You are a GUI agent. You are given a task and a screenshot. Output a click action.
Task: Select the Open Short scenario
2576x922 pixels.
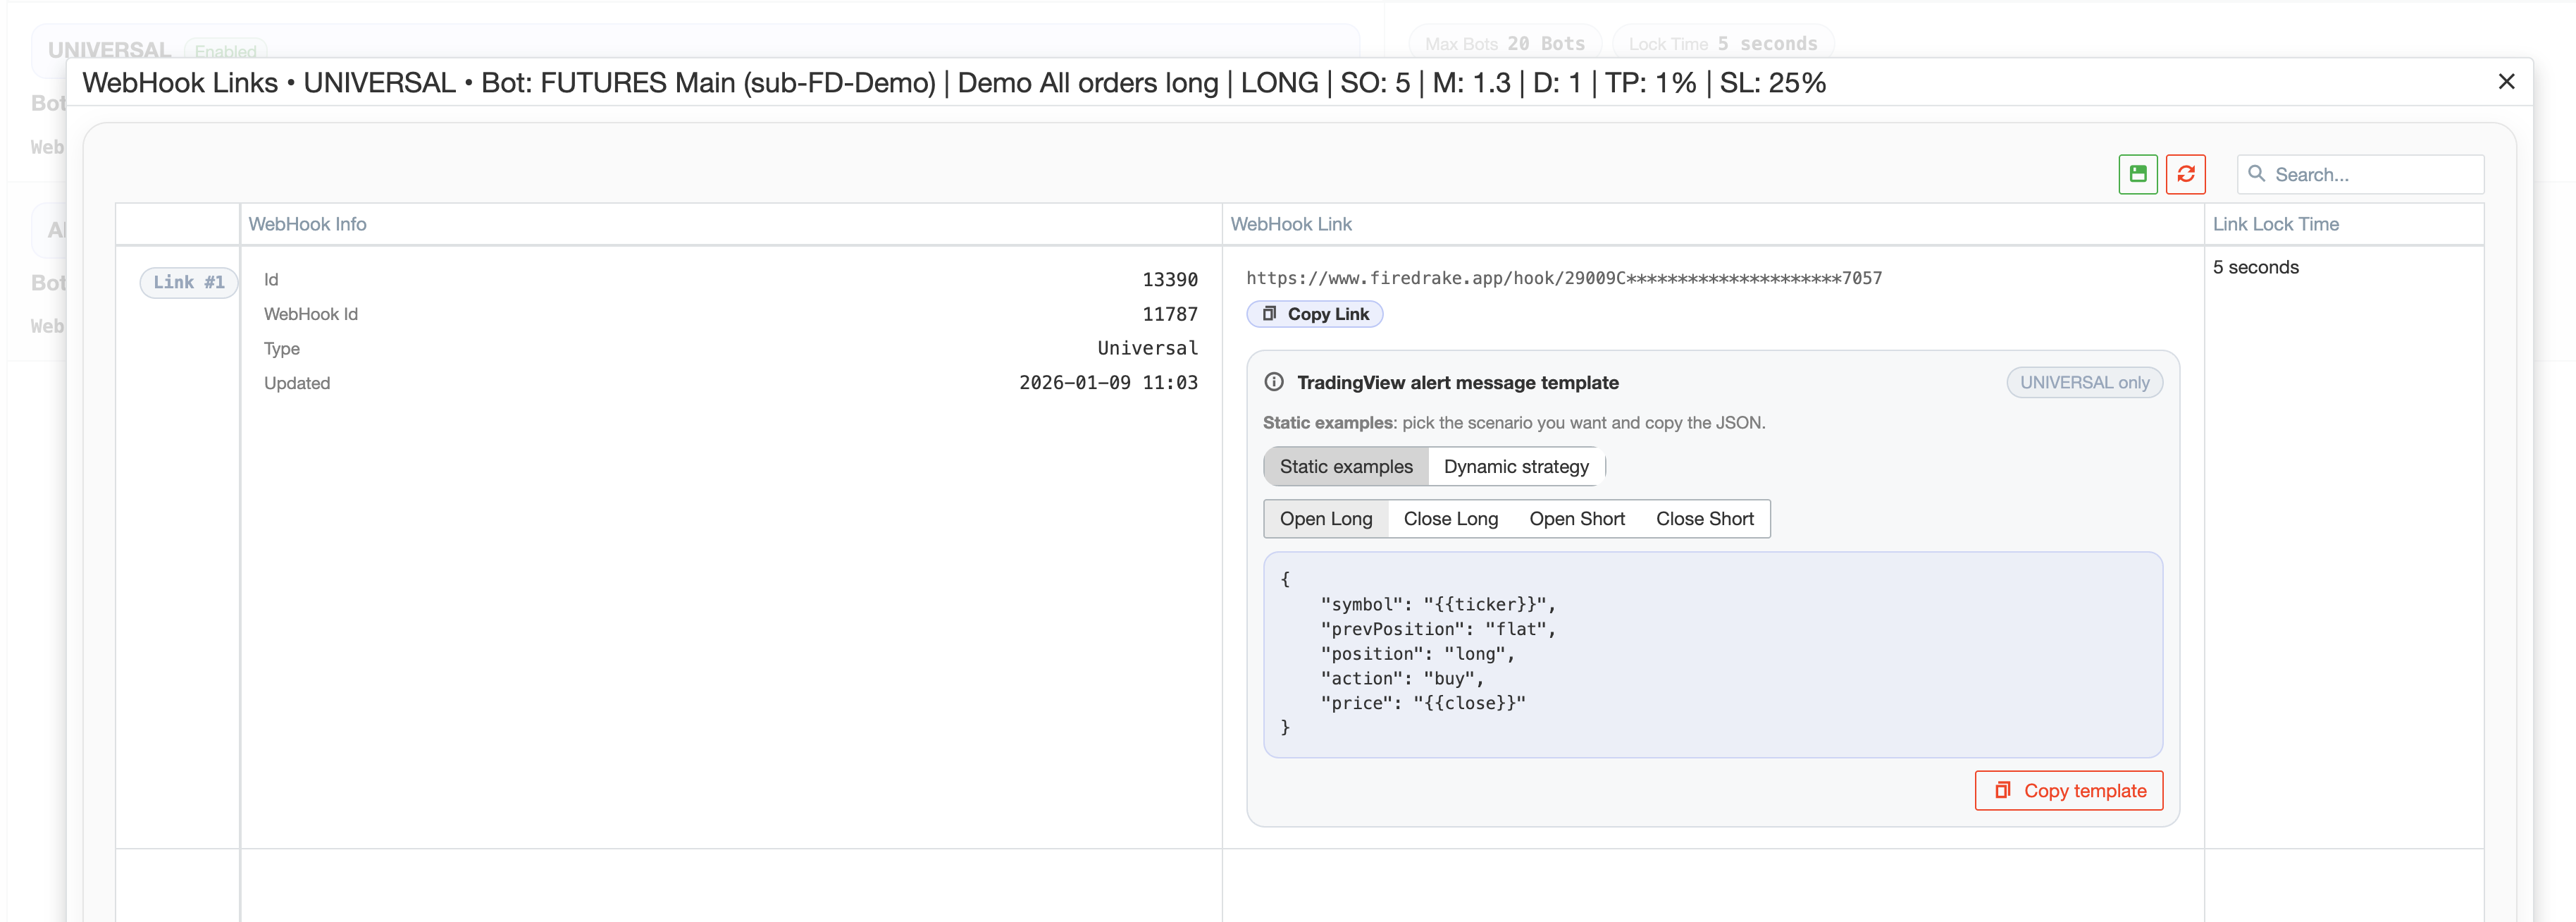click(1577, 518)
